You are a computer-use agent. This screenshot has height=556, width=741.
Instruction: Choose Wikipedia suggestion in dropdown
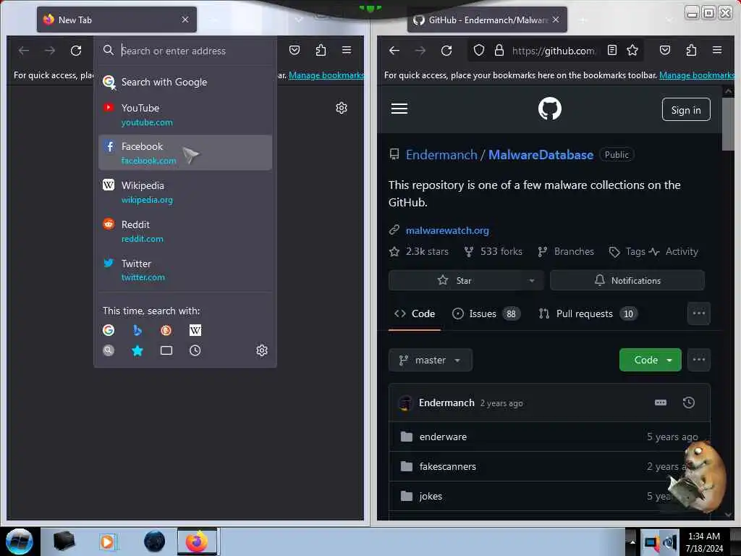coord(185,192)
